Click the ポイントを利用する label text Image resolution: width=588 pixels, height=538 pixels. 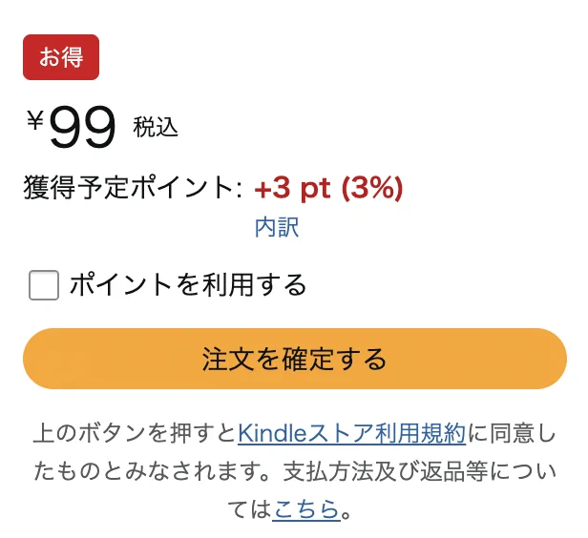[188, 284]
